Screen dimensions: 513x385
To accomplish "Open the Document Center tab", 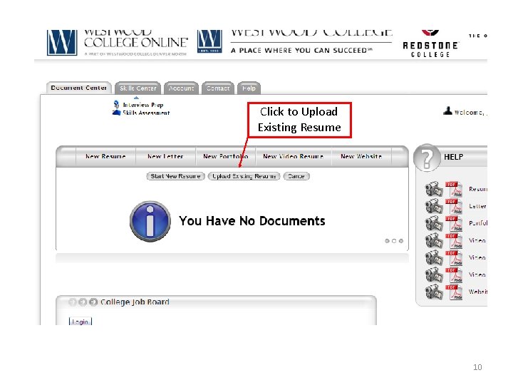I will tap(78, 88).
